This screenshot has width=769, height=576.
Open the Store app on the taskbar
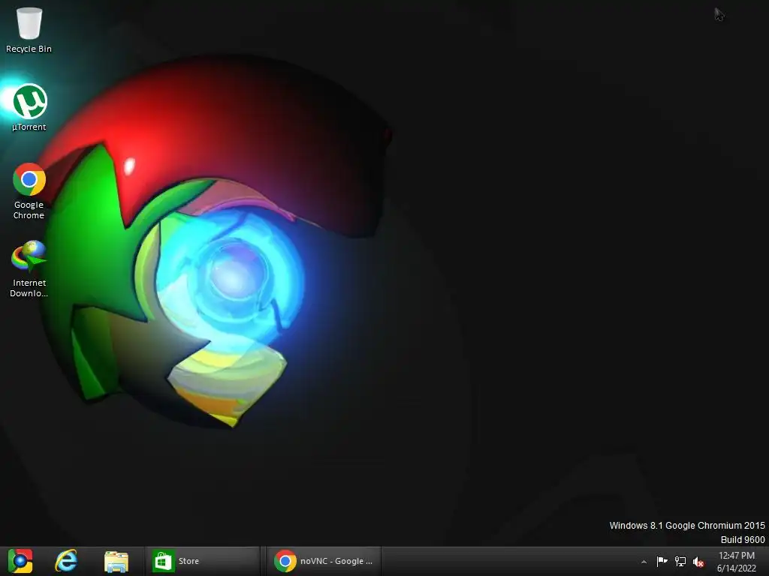[202, 561]
